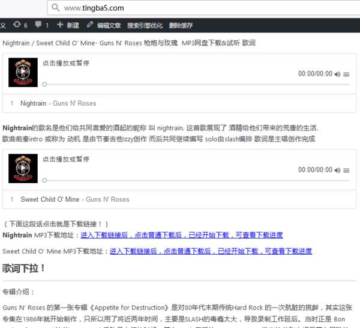The image size is (360, 328).
Task: Toggle the Sweet Child O' Mine playlist menu icon
Action: click(x=346, y=171)
